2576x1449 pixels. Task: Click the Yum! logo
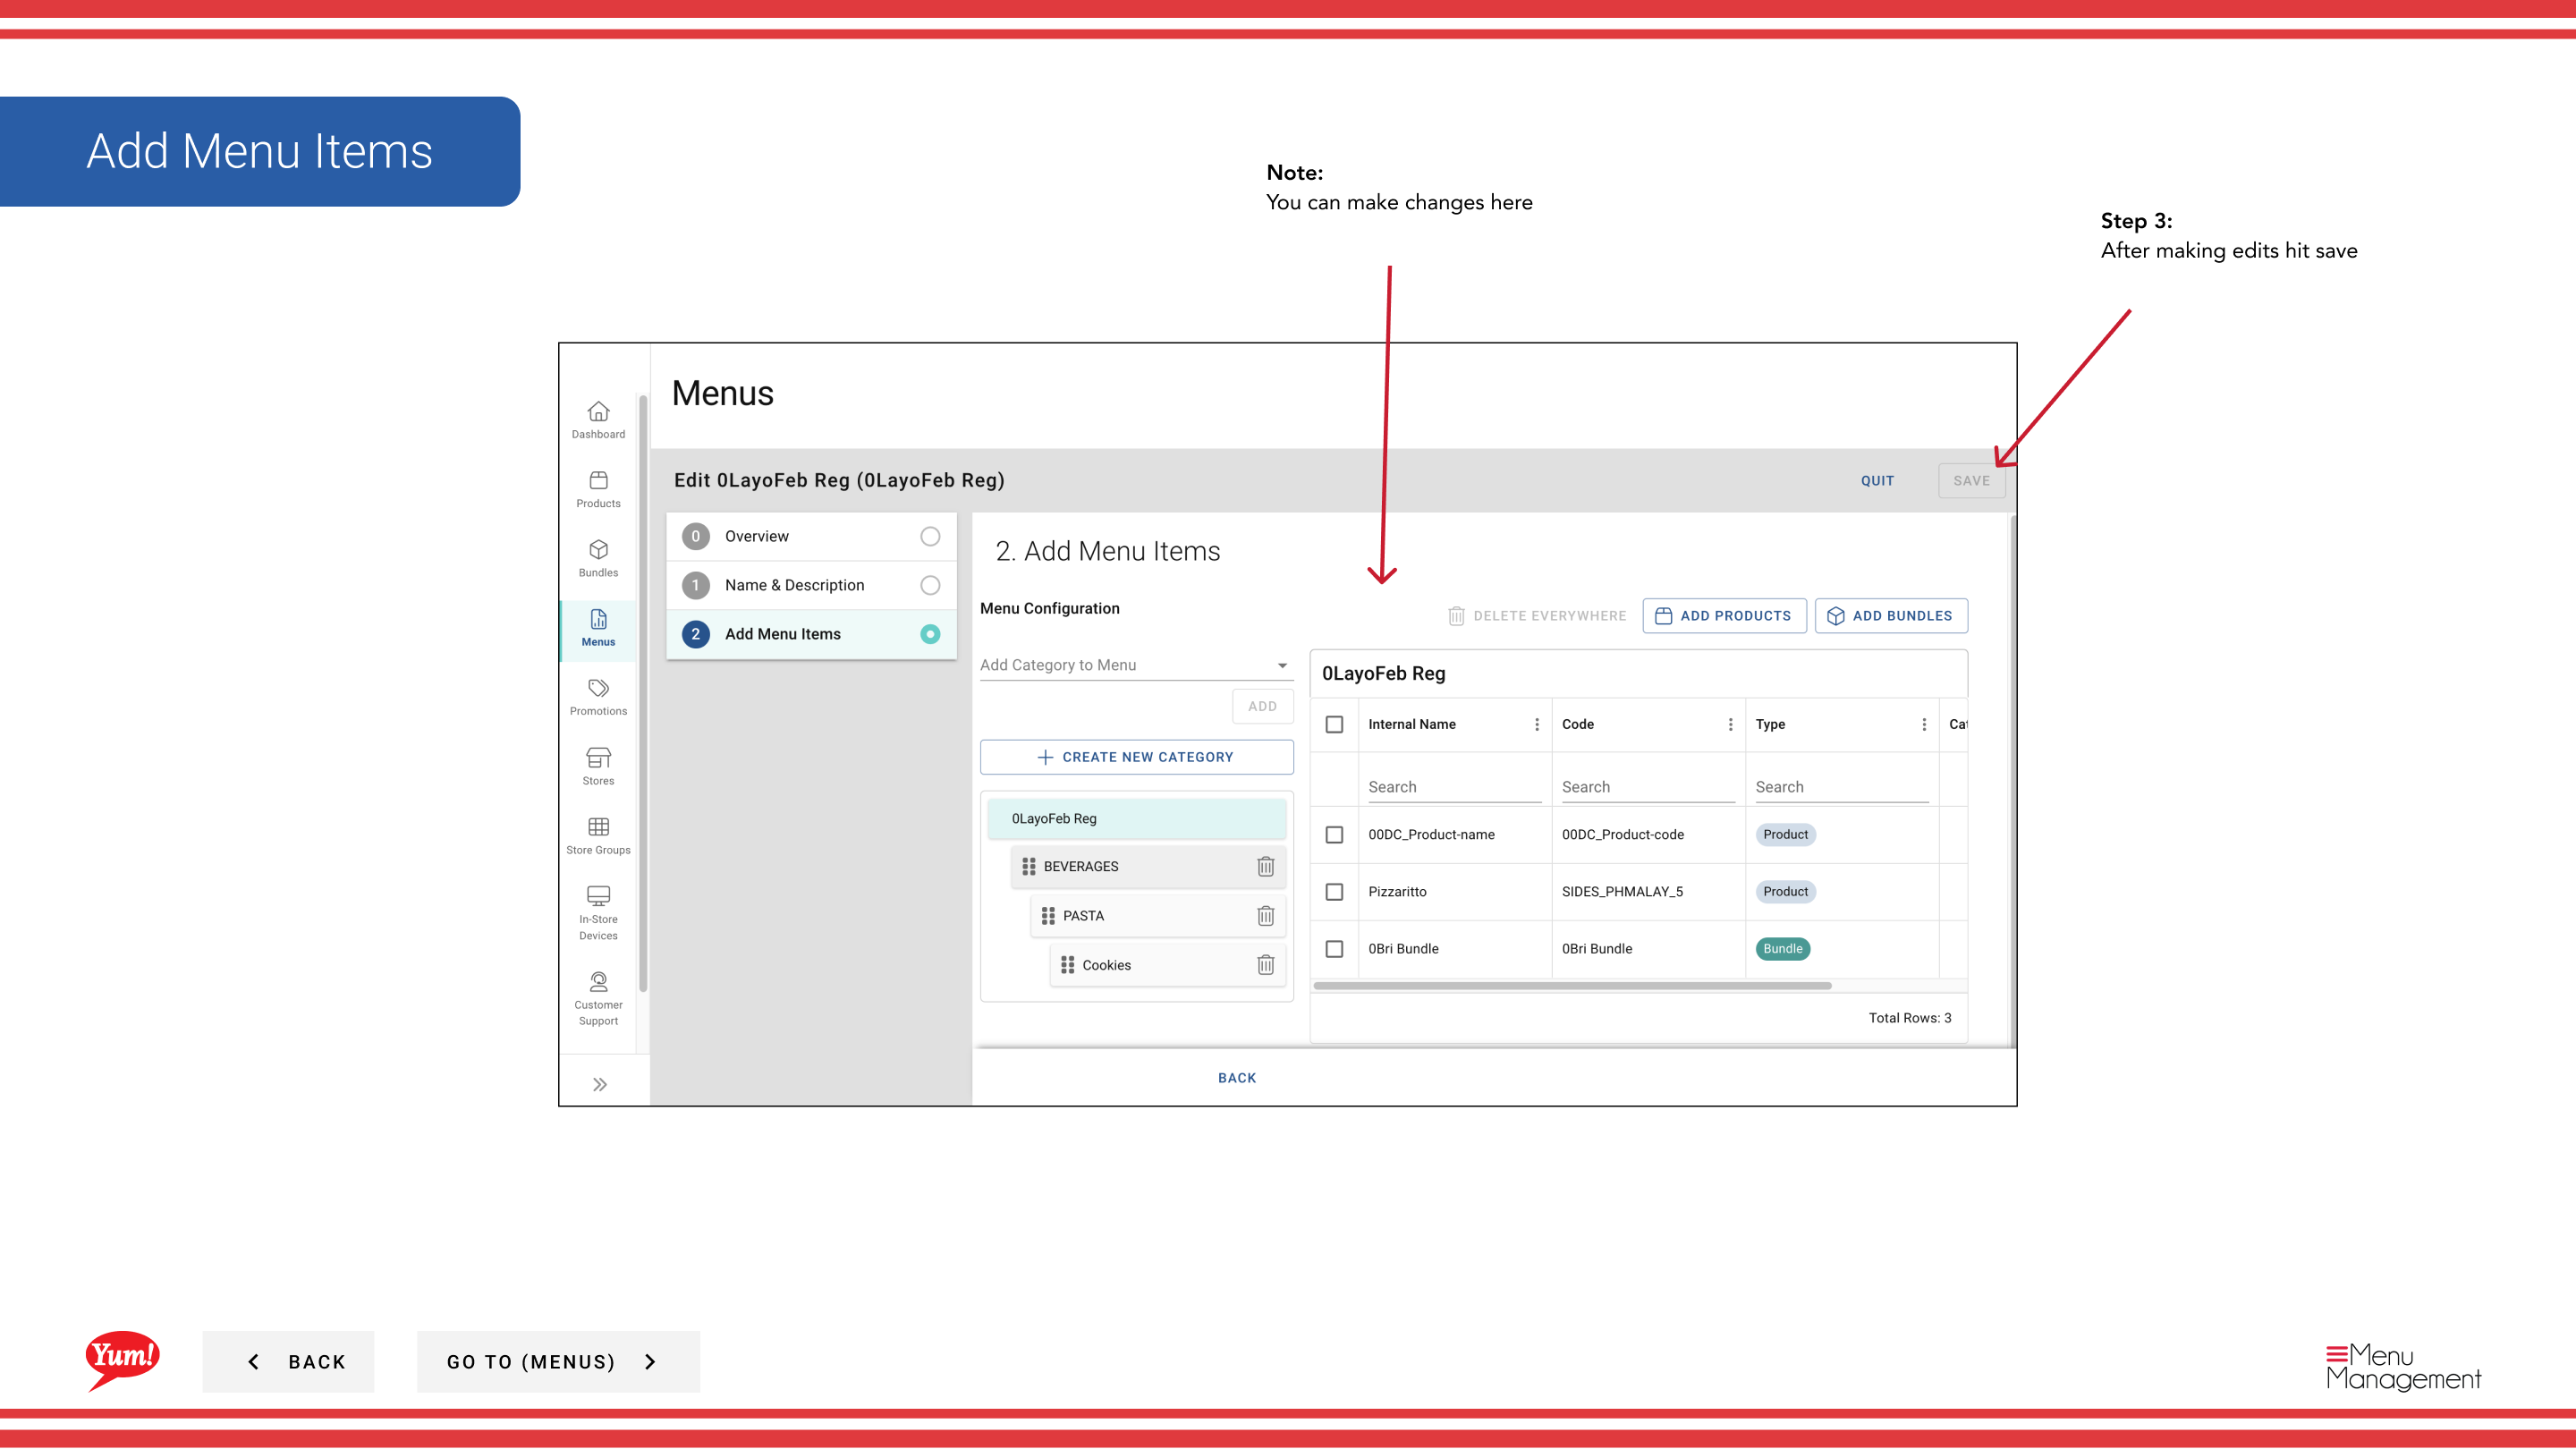tap(122, 1360)
